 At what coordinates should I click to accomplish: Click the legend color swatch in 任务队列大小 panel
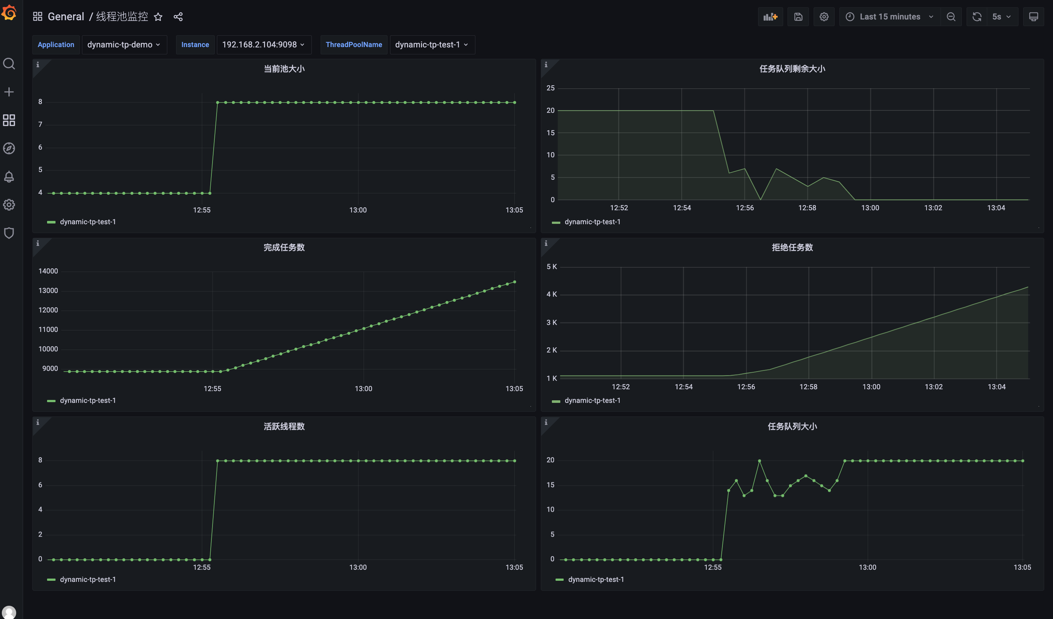559,580
